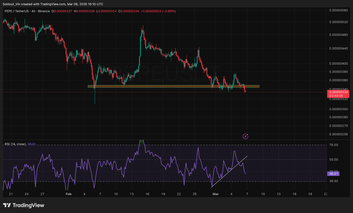Image resolution: width=353 pixels, height=213 pixels.
Task: Click the purple 36.01 RSI price badge on the right scale
Action: pyautogui.click(x=332, y=174)
